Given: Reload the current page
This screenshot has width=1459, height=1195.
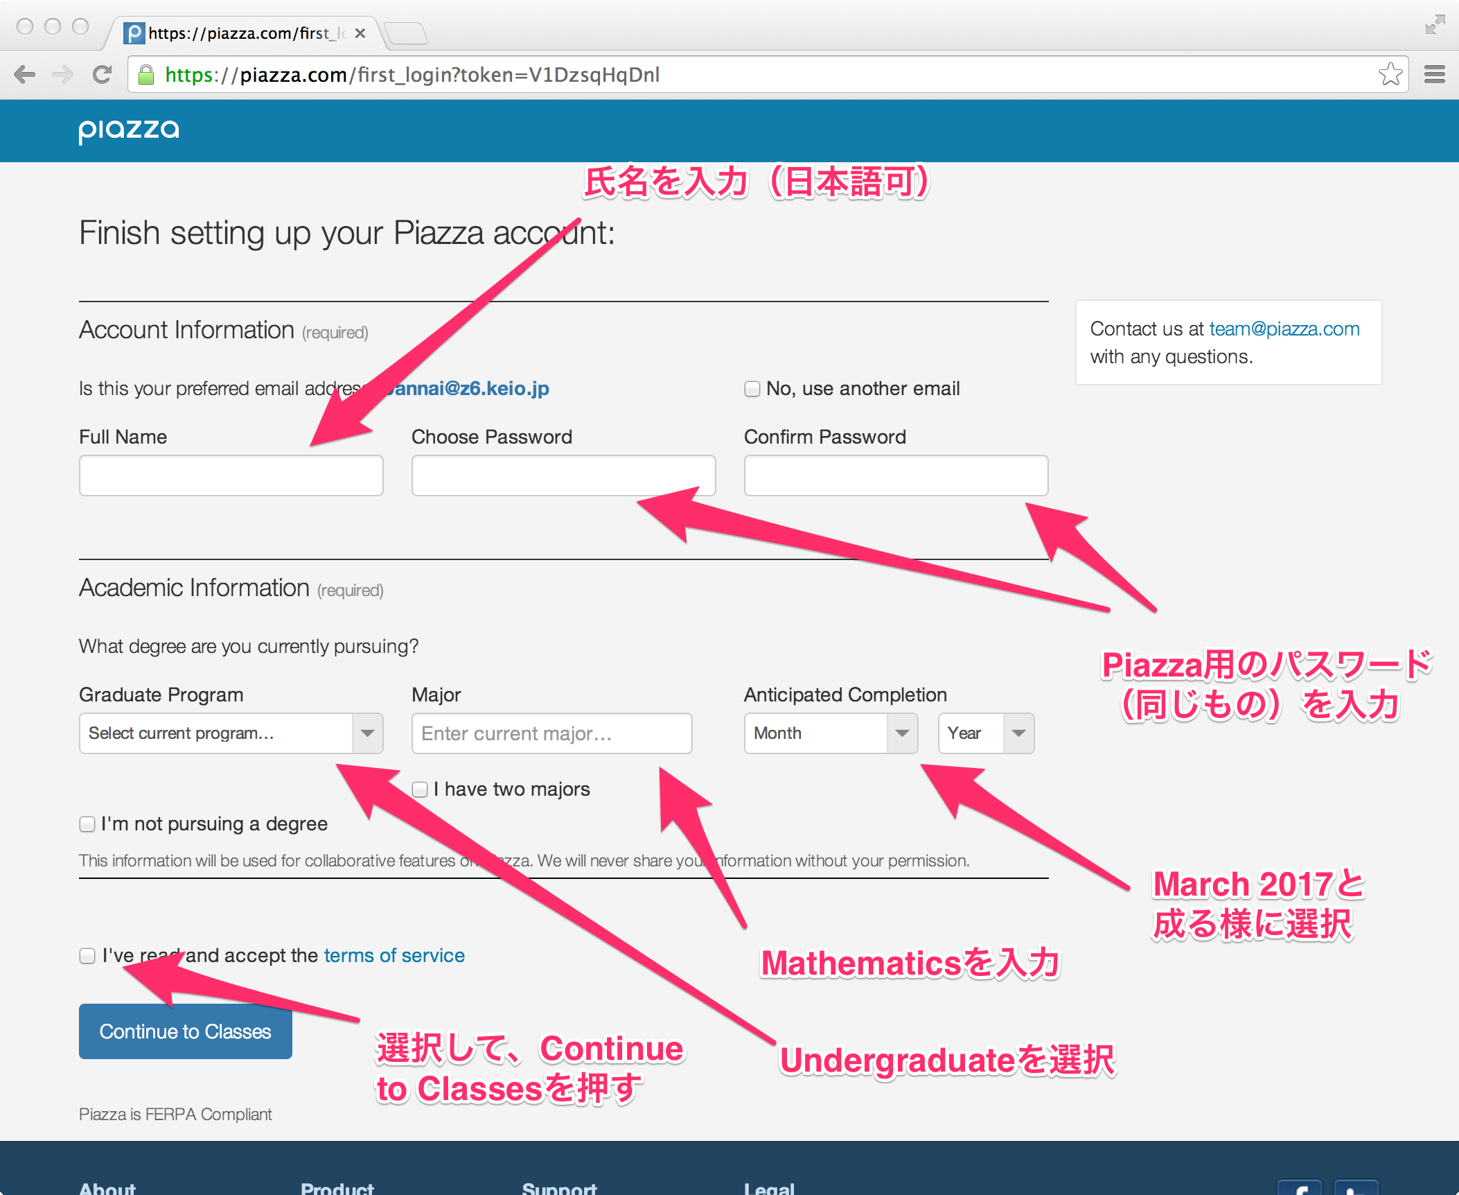Looking at the screenshot, I should (103, 74).
